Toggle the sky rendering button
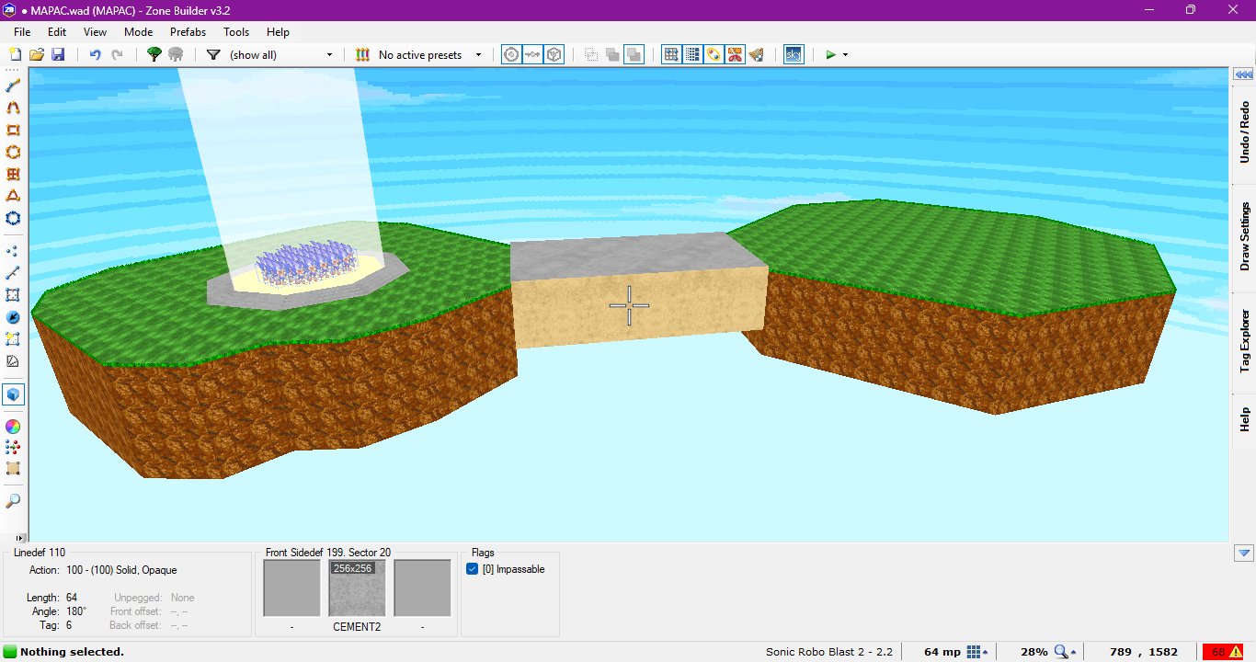1256x662 pixels. (x=793, y=55)
